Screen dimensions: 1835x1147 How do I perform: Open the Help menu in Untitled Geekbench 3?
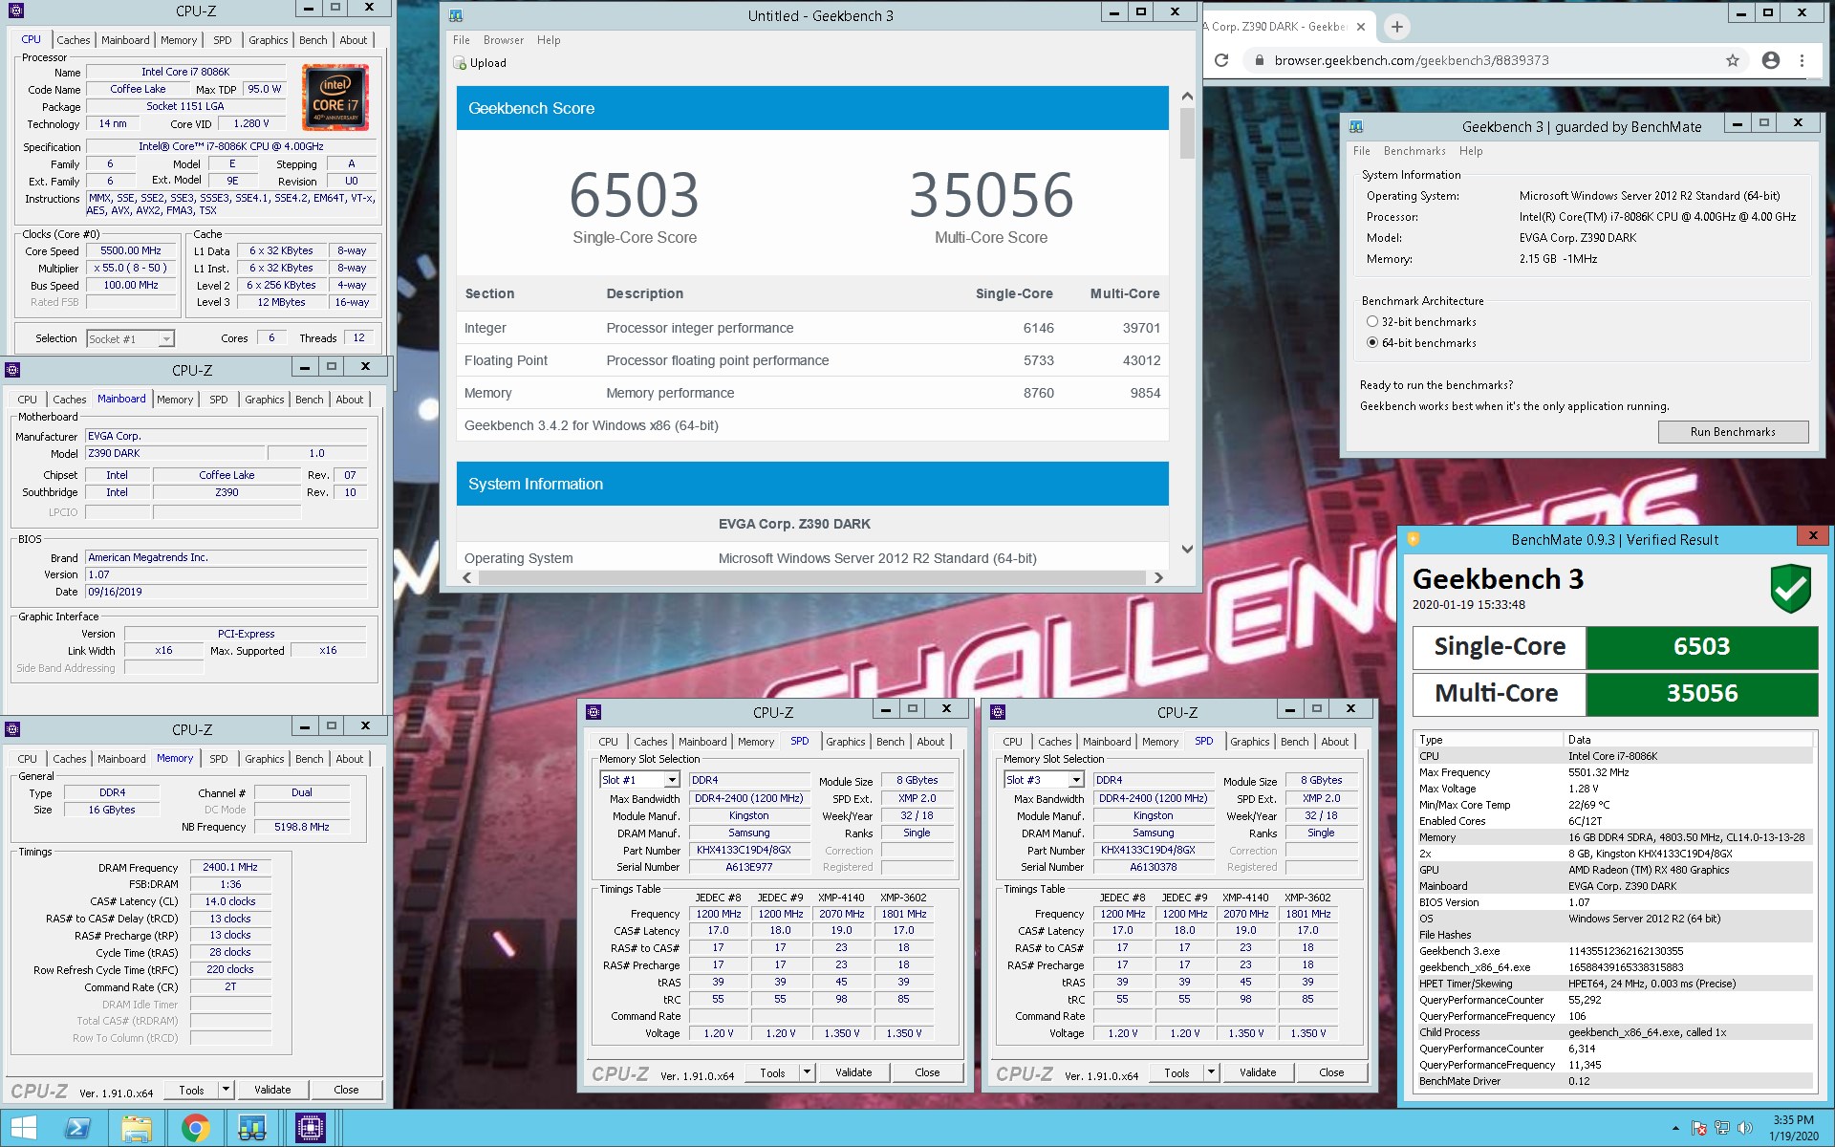549,40
